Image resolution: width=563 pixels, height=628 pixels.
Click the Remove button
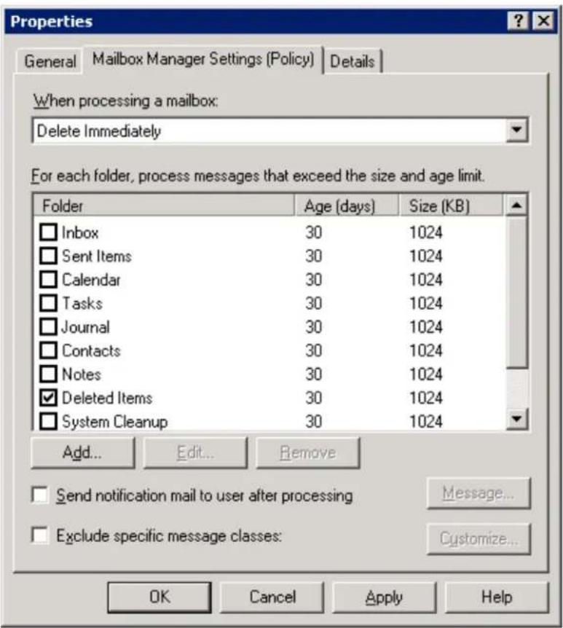click(x=308, y=453)
